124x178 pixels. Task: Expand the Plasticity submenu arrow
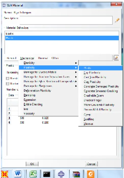(x=76, y=68)
